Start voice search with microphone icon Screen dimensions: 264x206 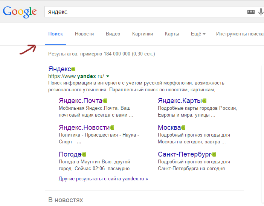[261, 12]
